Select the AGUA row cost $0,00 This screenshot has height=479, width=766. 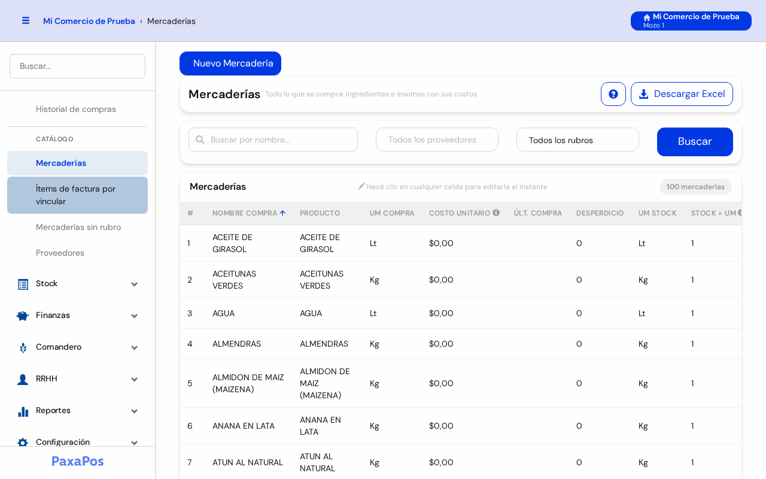[441, 313]
